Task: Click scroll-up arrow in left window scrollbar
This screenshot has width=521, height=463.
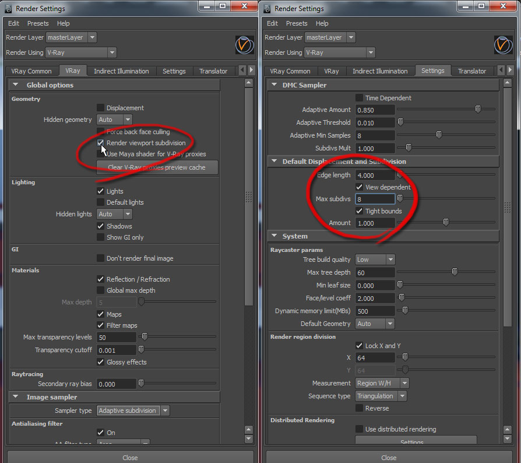Action: [x=248, y=83]
